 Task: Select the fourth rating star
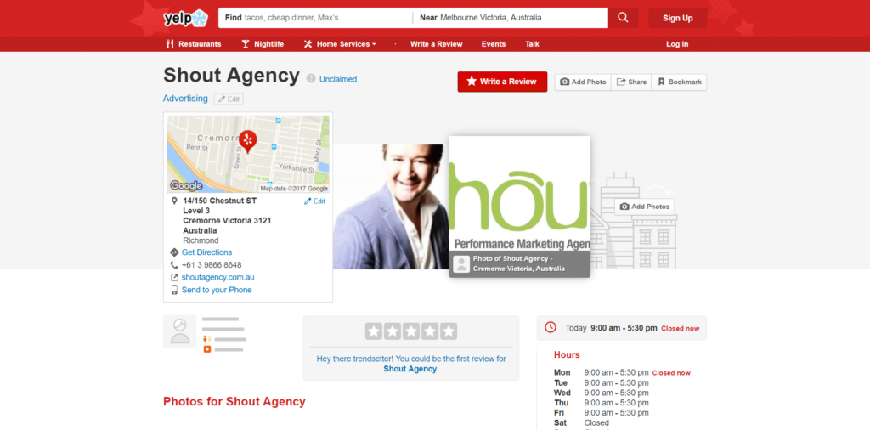click(x=430, y=331)
